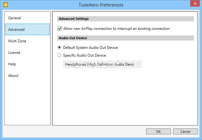
Task: Expand the audio device dropdown chevron arrow
Action: tap(138, 64)
